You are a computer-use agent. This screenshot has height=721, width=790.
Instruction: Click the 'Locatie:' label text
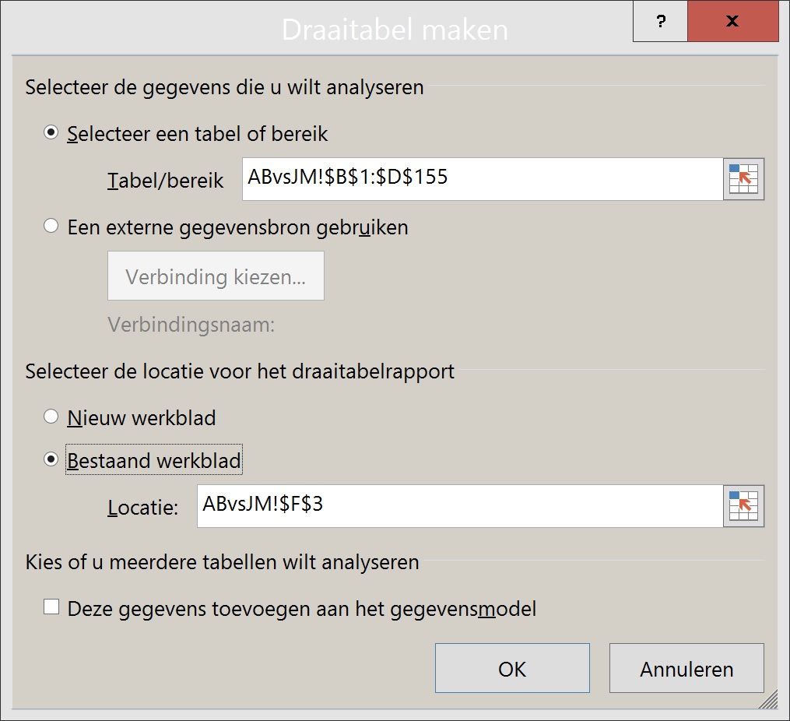(143, 507)
